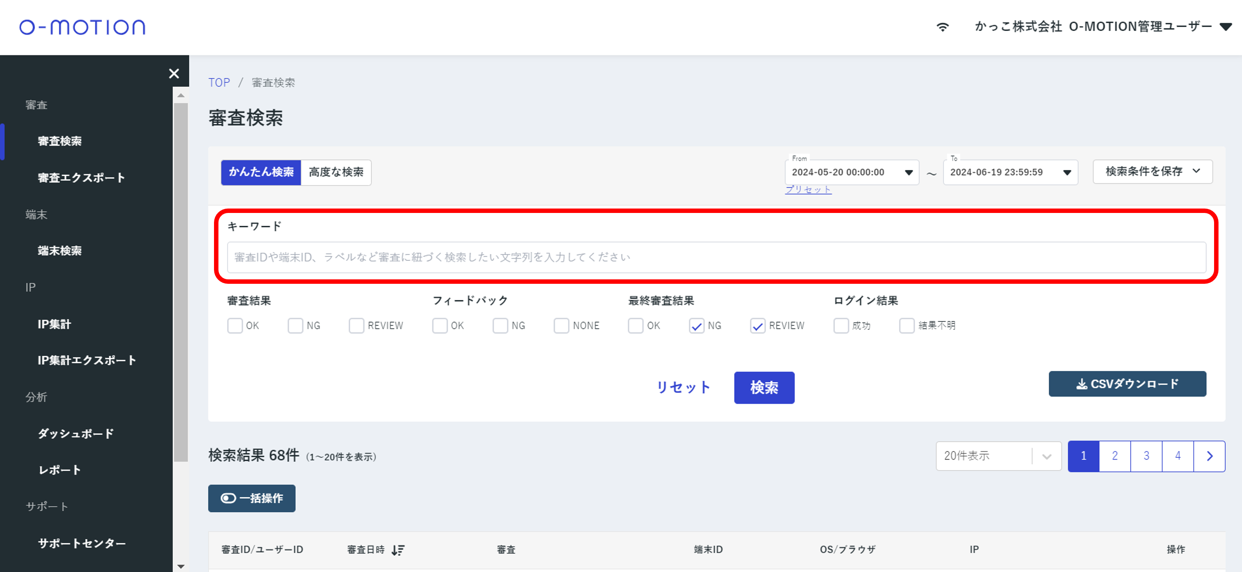Image resolution: width=1242 pixels, height=572 pixels.
Task: Go to next results page arrow
Action: 1209,456
